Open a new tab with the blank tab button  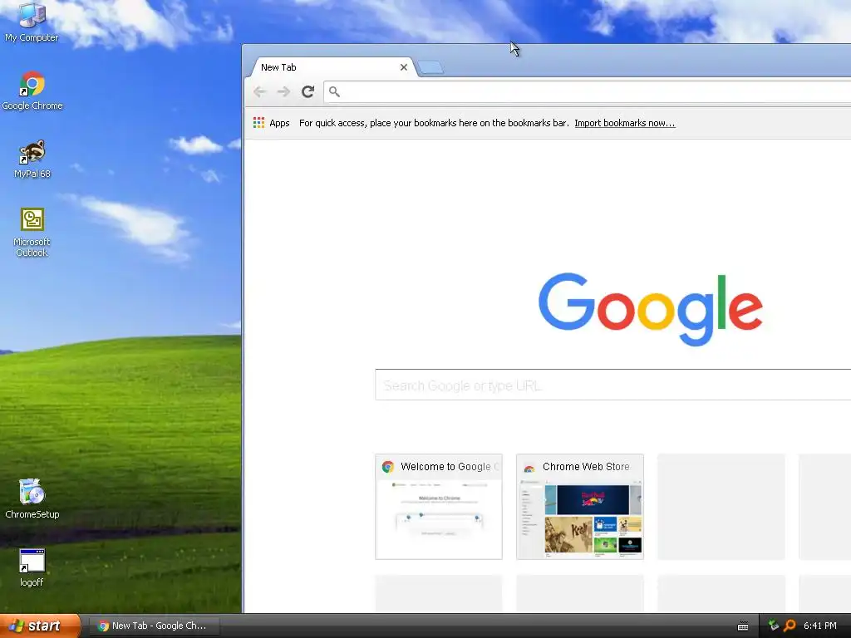[430, 68]
